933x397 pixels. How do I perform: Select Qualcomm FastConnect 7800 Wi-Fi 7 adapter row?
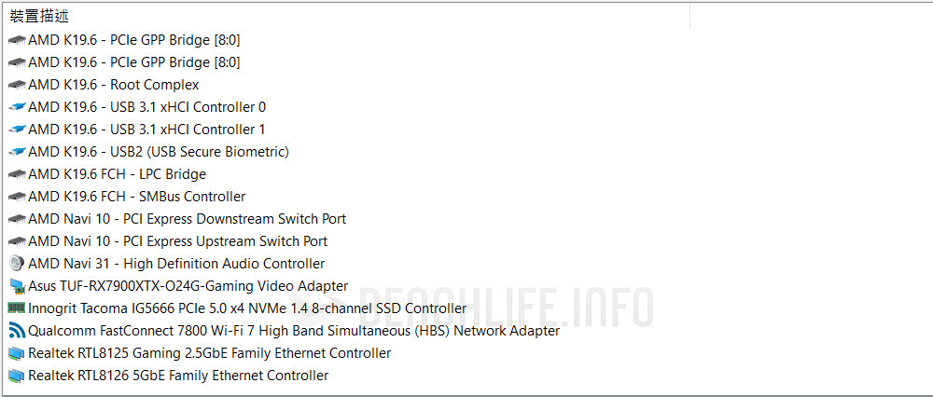(x=294, y=331)
